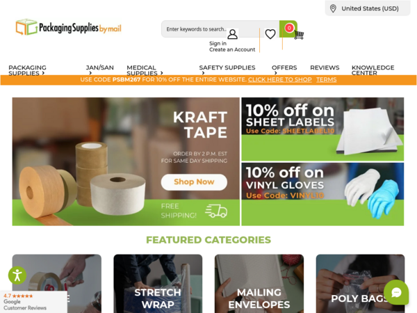Go to the Reviews menu item
Viewport: 417px width, 313px height.
[x=325, y=67]
